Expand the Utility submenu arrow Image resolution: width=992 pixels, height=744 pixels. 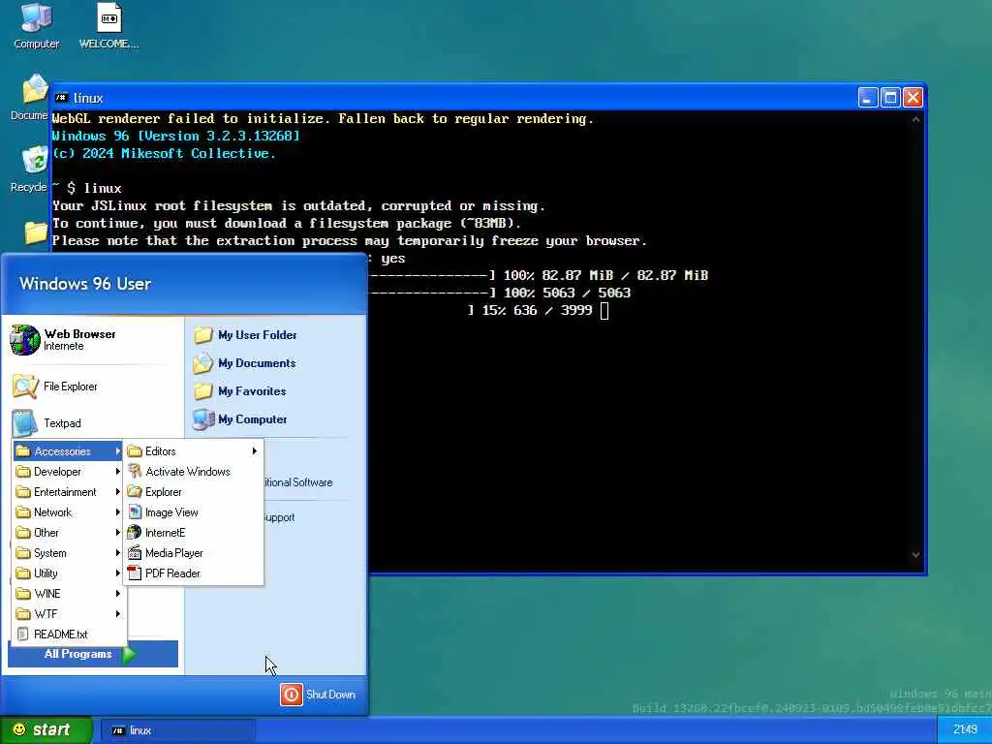point(117,573)
